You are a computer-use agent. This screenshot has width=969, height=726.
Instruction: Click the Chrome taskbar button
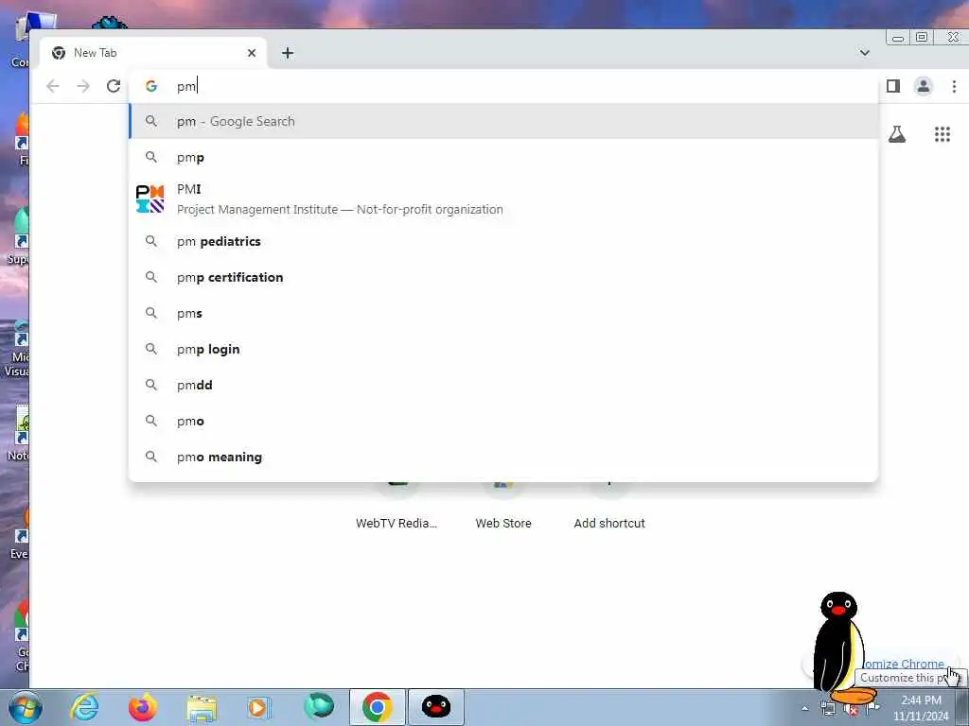click(377, 707)
